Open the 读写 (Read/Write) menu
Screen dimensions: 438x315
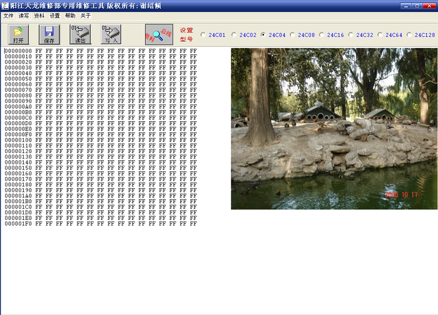click(x=24, y=16)
